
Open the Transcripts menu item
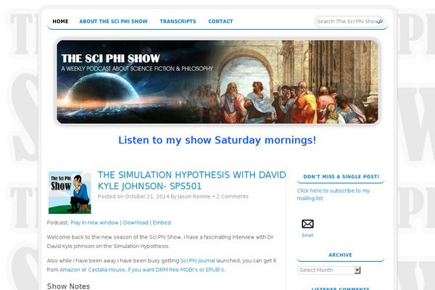click(x=178, y=21)
